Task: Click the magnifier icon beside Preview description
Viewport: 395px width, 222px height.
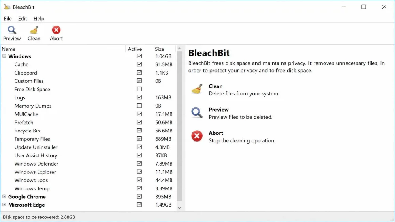Action: [x=197, y=112]
